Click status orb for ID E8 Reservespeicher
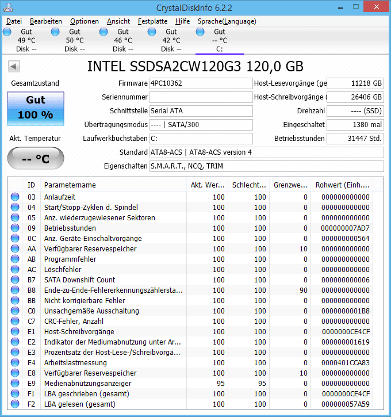 coord(15,373)
